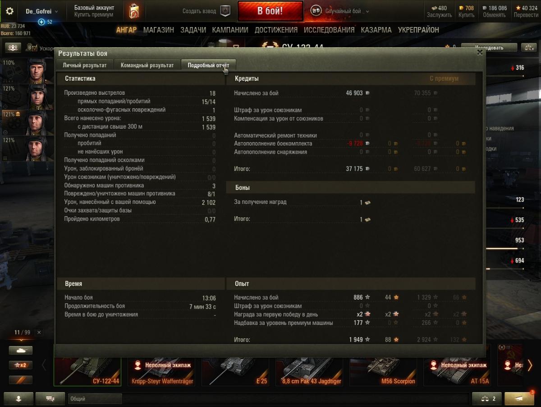The image size is (541, 407).
Task: Click the 46 903 credits earned value
Action: coord(354,93)
